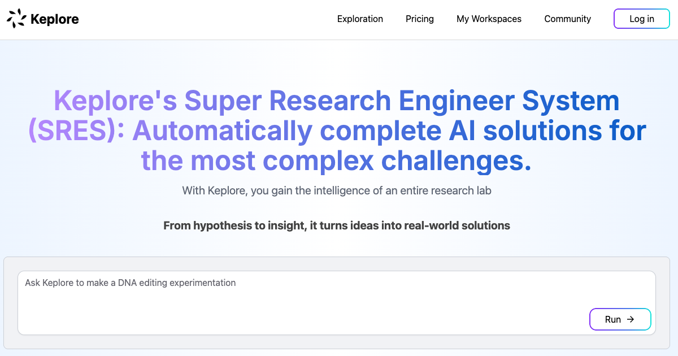Click the "Automatically complete AI solutions for" headline text

(x=389, y=131)
